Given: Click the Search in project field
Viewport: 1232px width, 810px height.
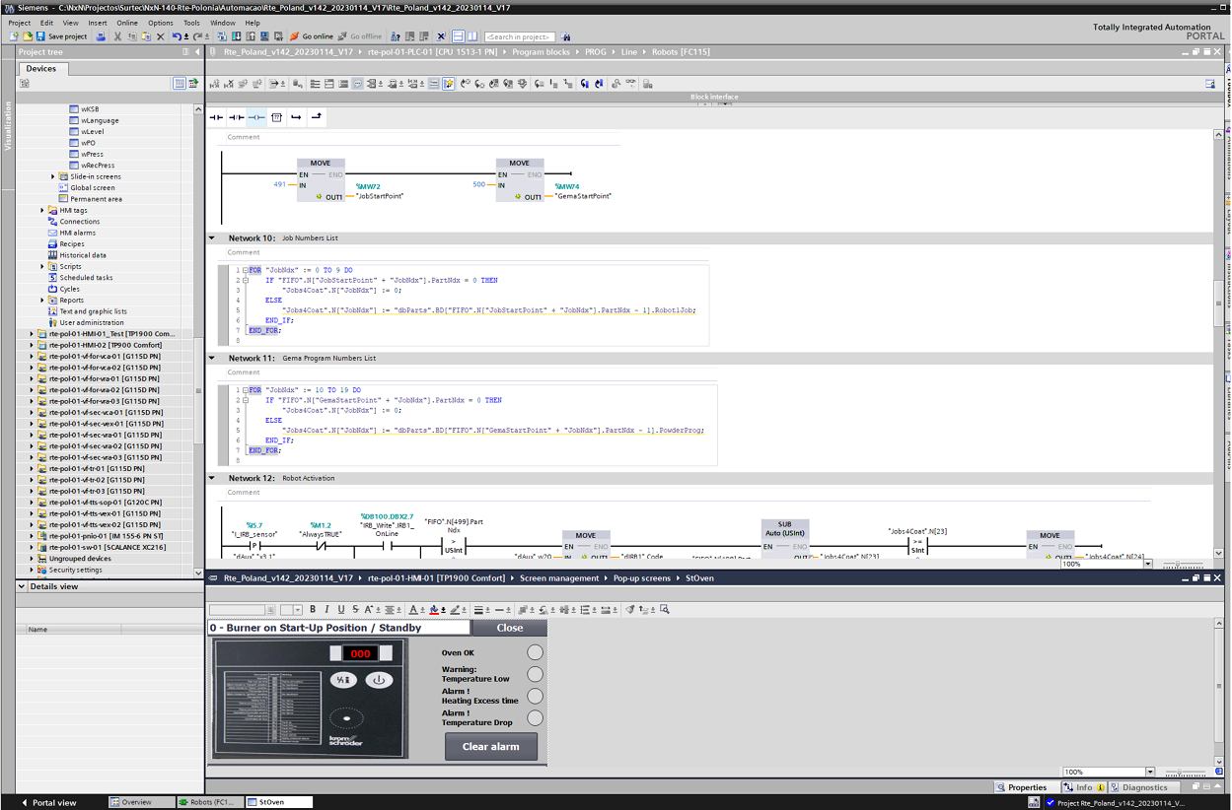Looking at the screenshot, I should tap(519, 36).
